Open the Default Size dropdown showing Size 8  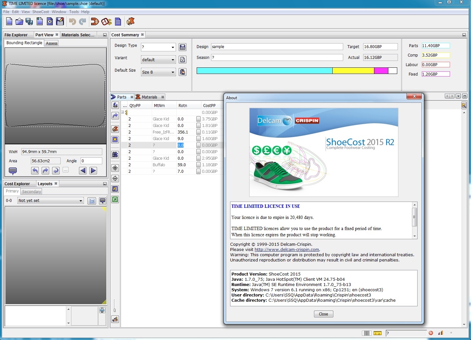(173, 72)
